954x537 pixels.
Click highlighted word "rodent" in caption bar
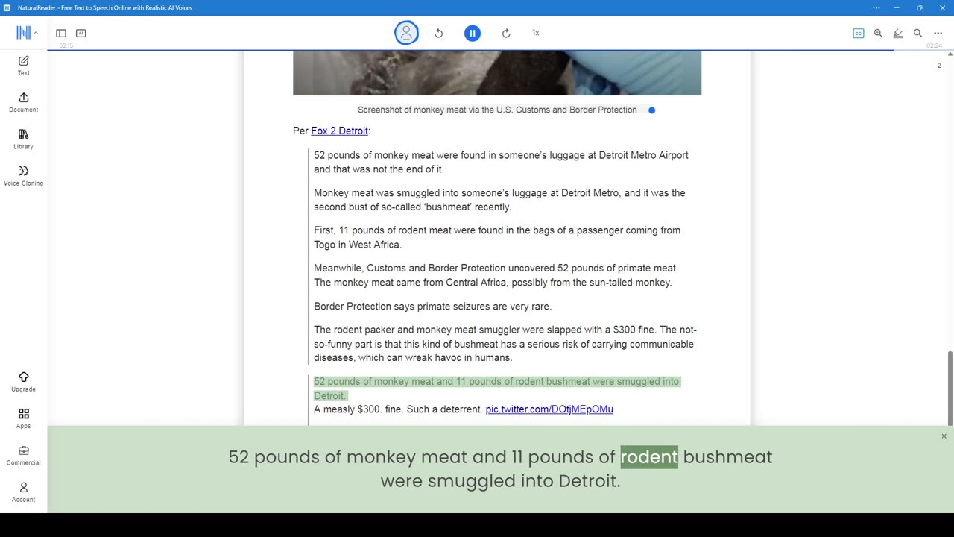click(x=649, y=456)
